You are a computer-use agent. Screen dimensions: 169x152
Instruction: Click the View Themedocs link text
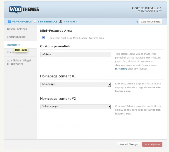[48, 22]
